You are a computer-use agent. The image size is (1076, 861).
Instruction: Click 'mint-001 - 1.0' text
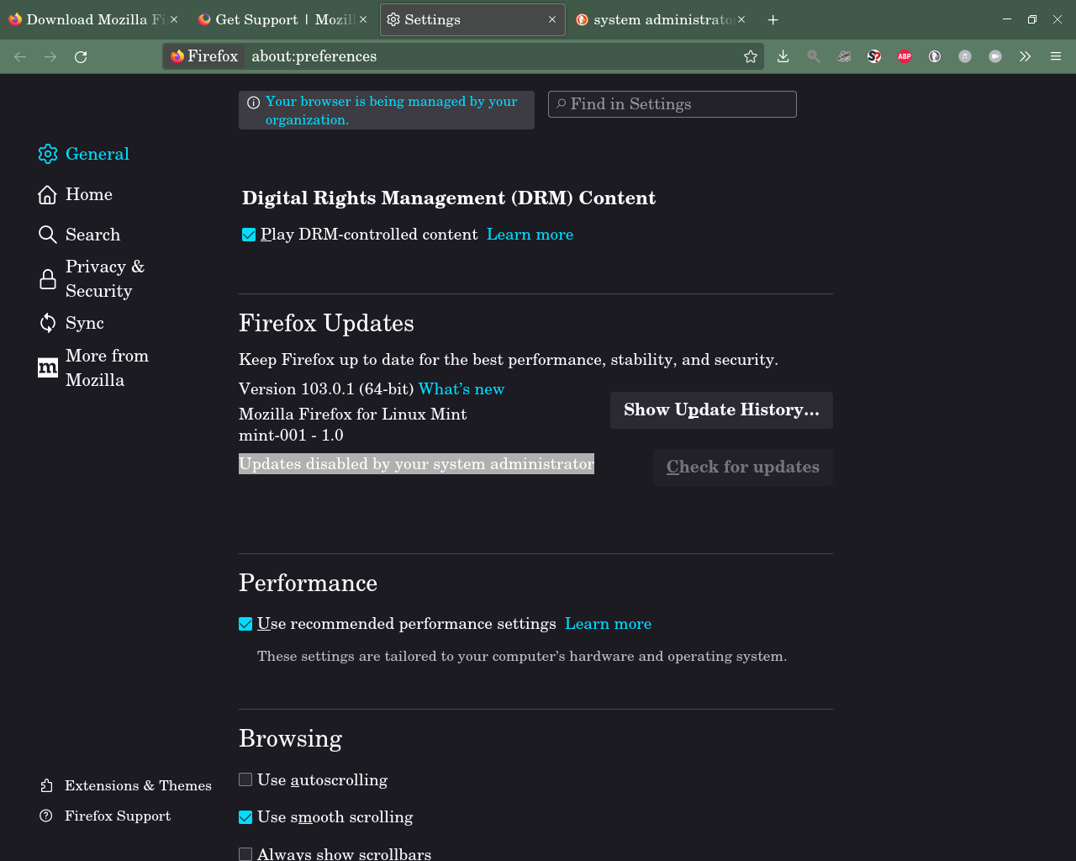tap(291, 436)
